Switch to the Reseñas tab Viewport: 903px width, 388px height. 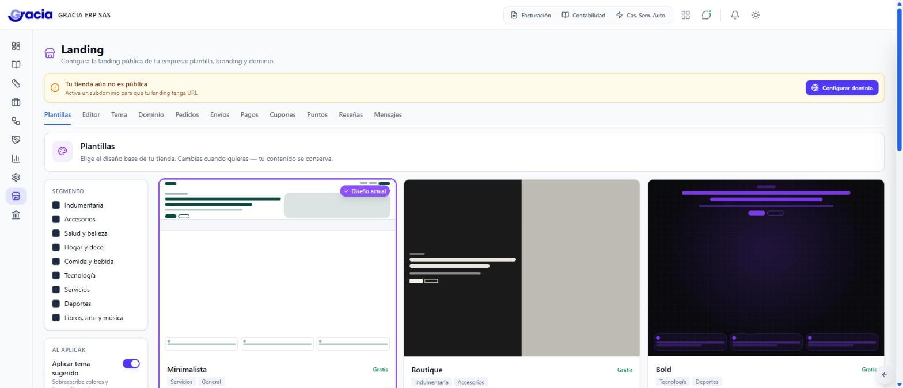[351, 114]
